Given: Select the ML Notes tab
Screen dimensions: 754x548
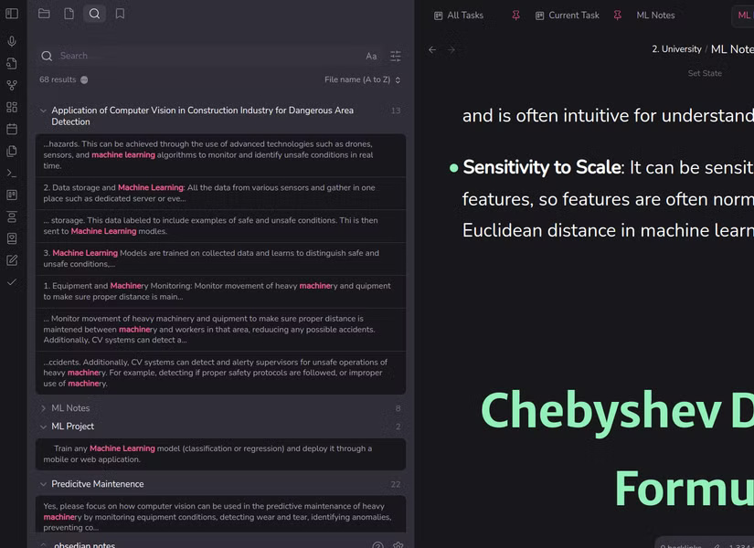Looking at the screenshot, I should [x=655, y=15].
